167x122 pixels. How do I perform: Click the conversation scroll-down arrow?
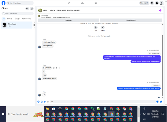point(162,97)
